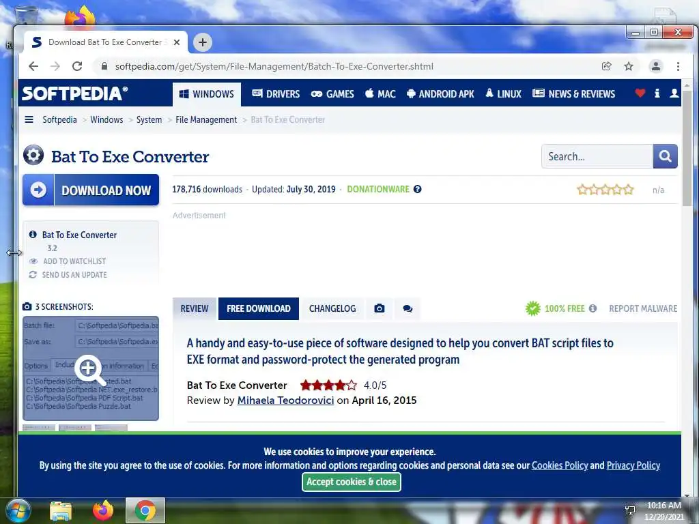Viewport: 699px width, 524px height.
Task: Open a new tab with plus button
Action: click(x=202, y=42)
